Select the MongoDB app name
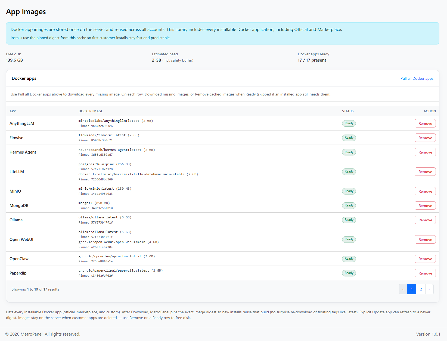The height and width of the screenshot is (341, 447). pyautogui.click(x=19, y=206)
